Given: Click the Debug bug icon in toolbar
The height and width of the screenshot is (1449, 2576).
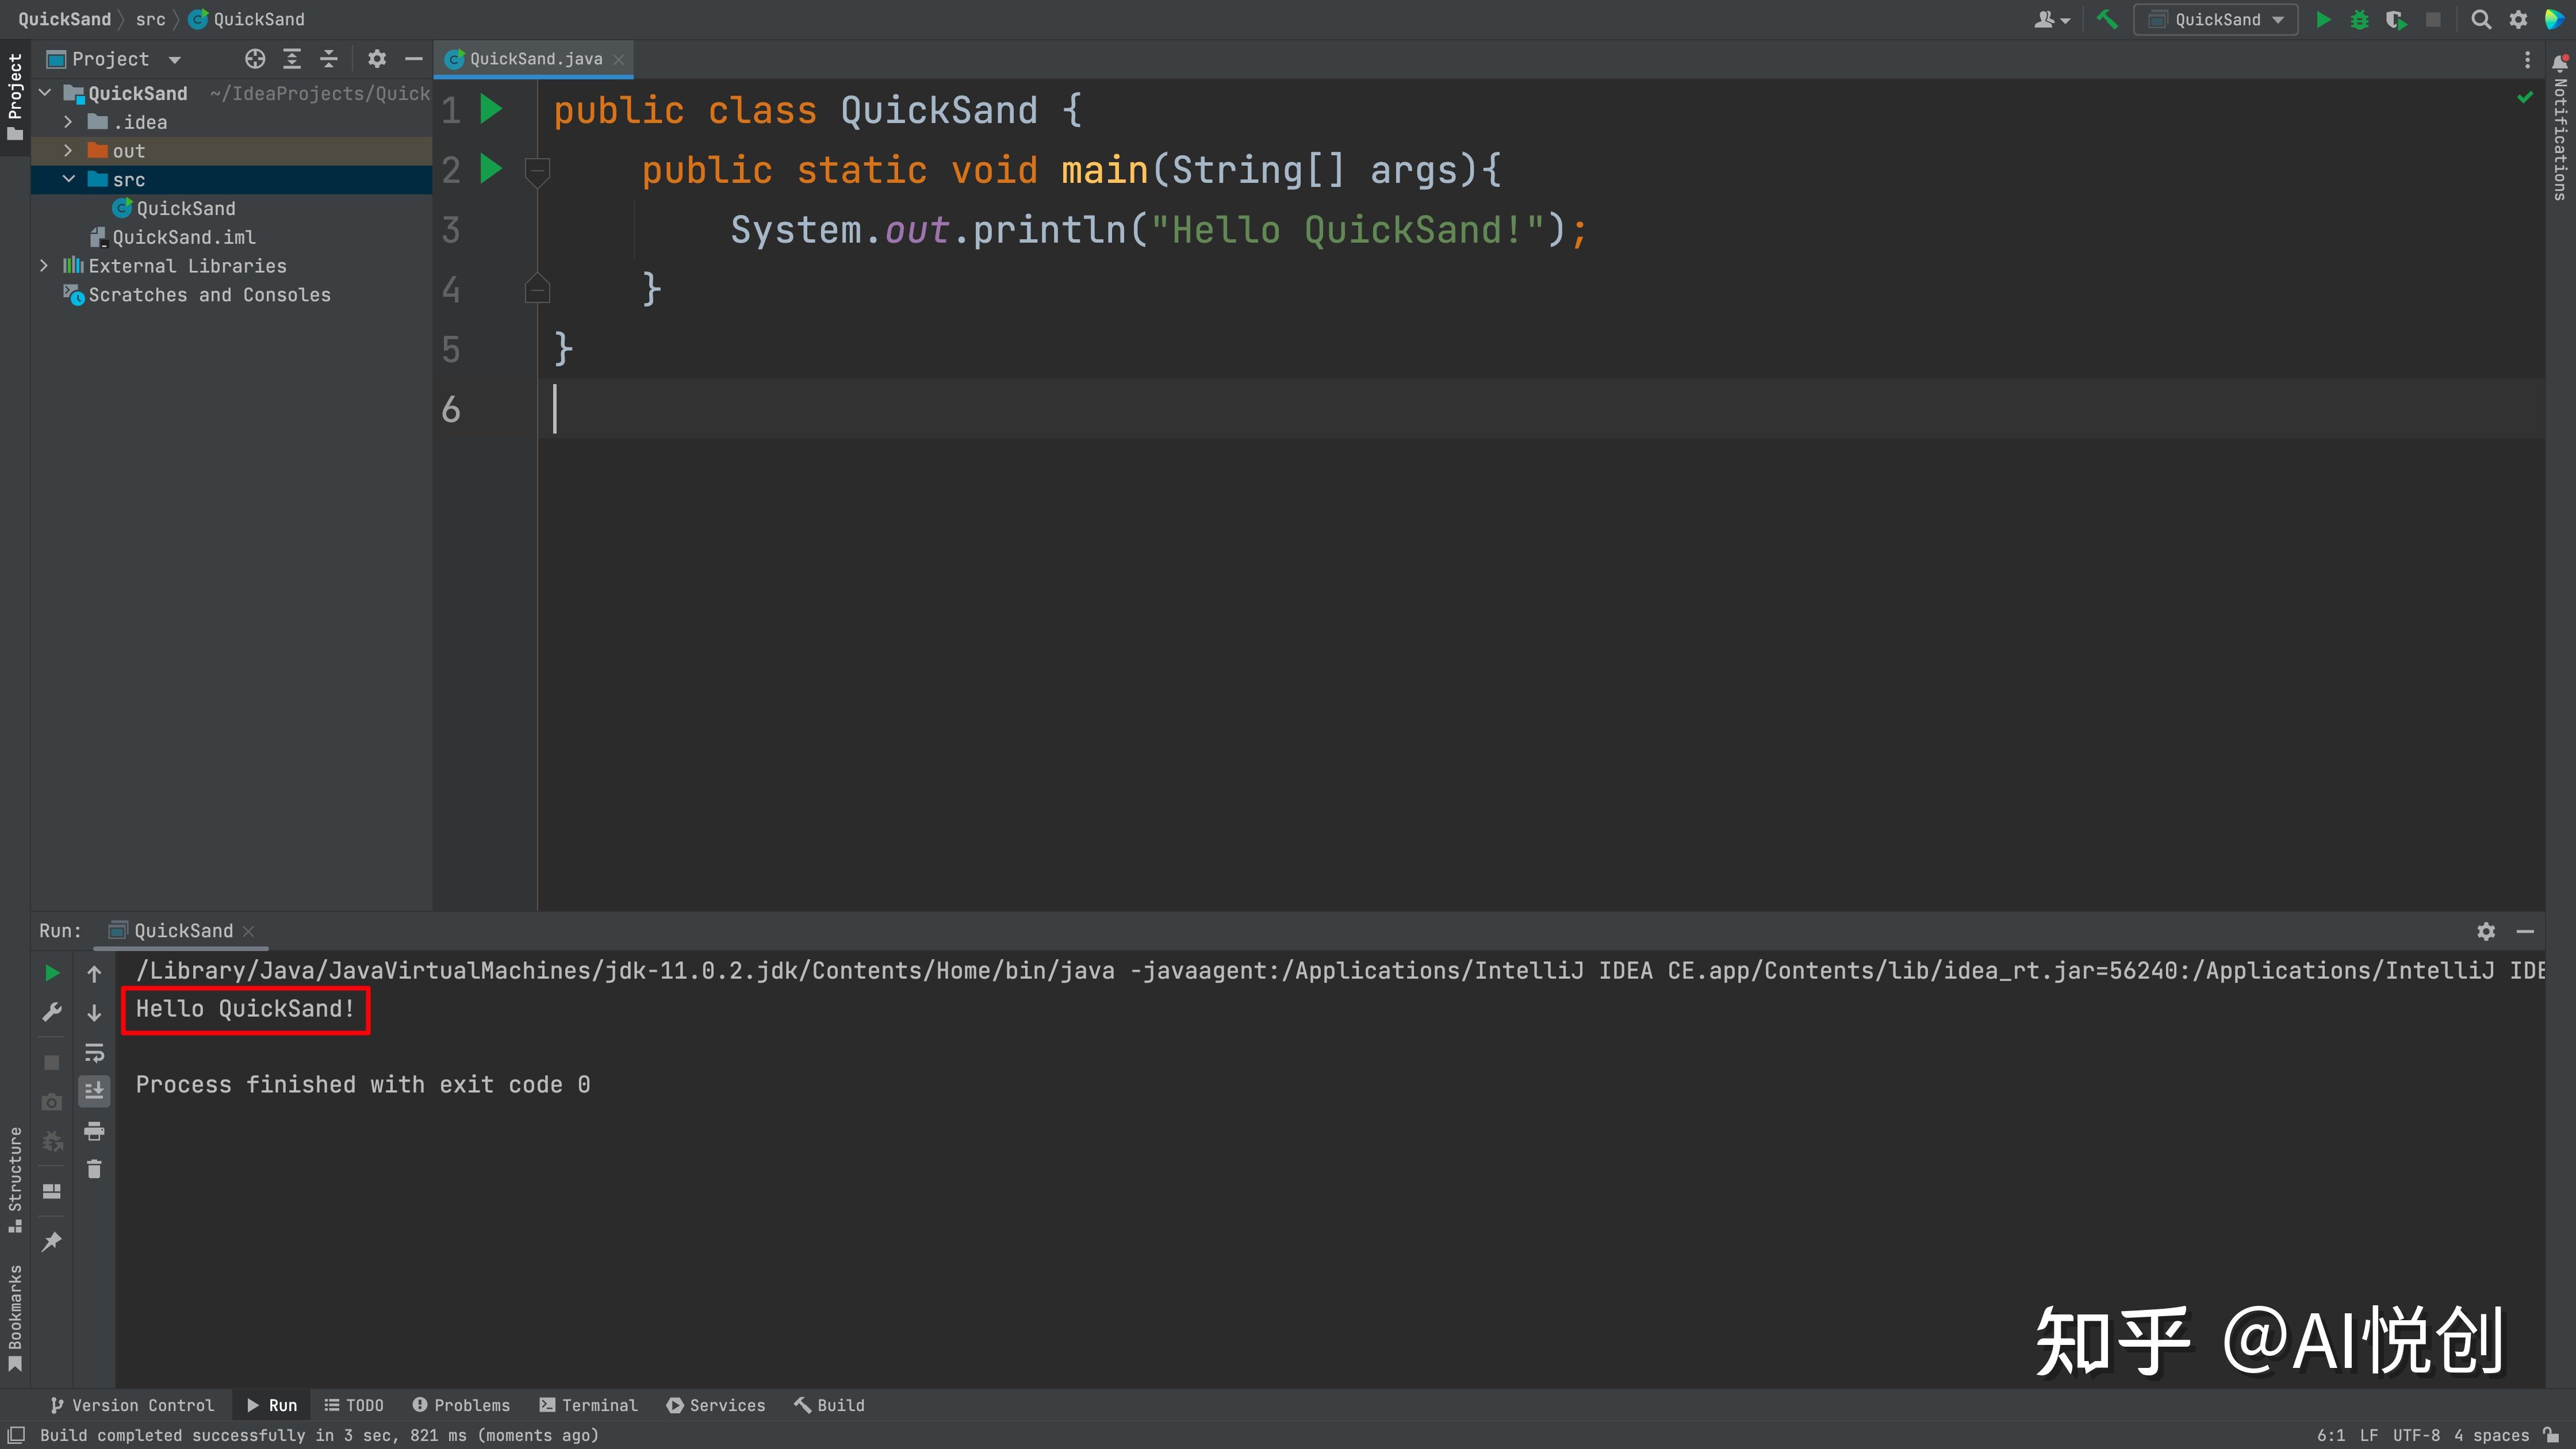Looking at the screenshot, I should (2359, 19).
